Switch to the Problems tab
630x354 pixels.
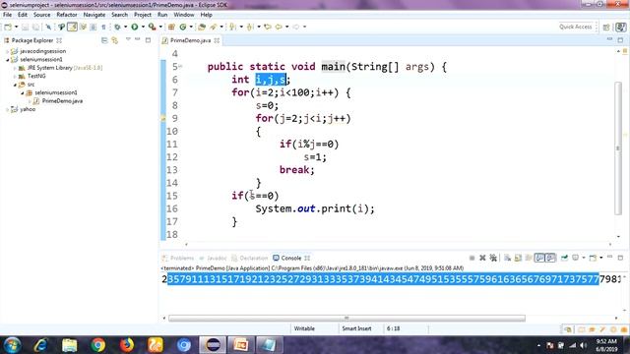(x=178, y=258)
